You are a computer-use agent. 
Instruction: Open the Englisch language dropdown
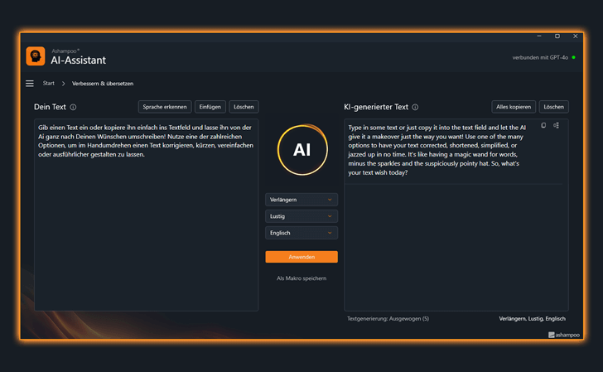point(301,233)
